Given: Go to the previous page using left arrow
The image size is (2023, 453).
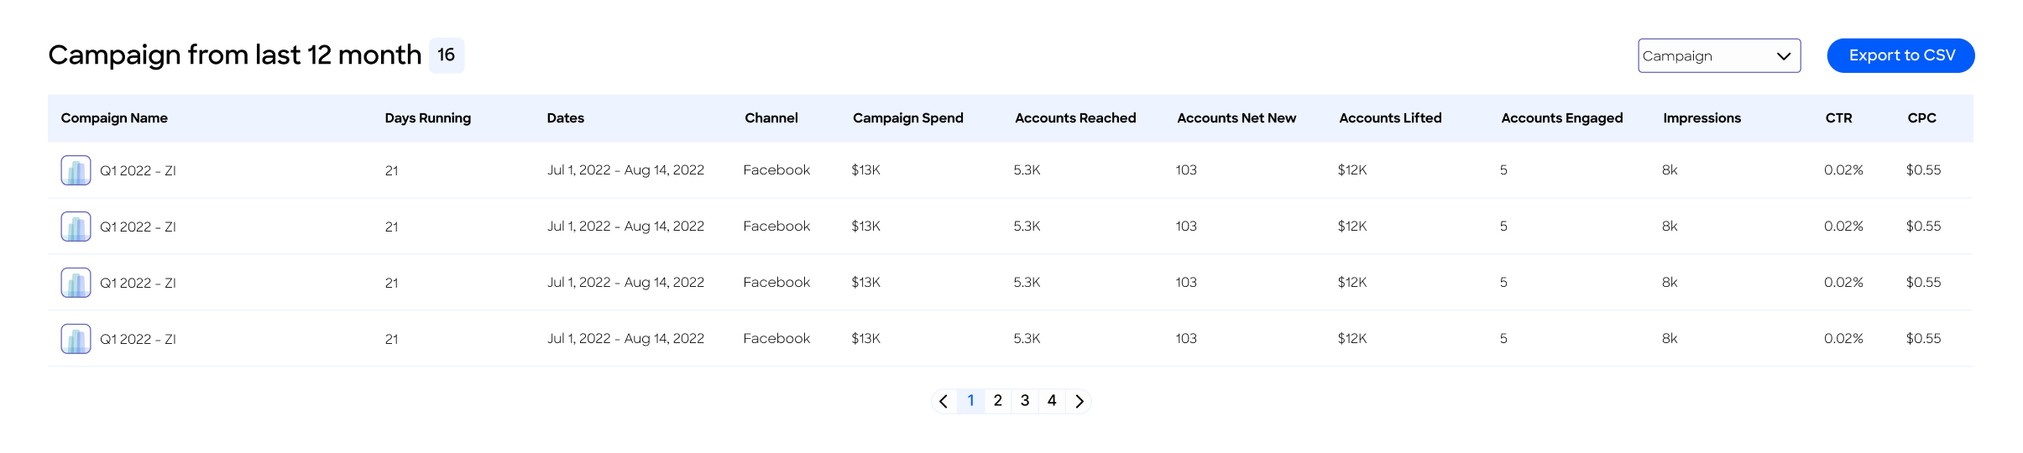Looking at the screenshot, I should point(944,401).
